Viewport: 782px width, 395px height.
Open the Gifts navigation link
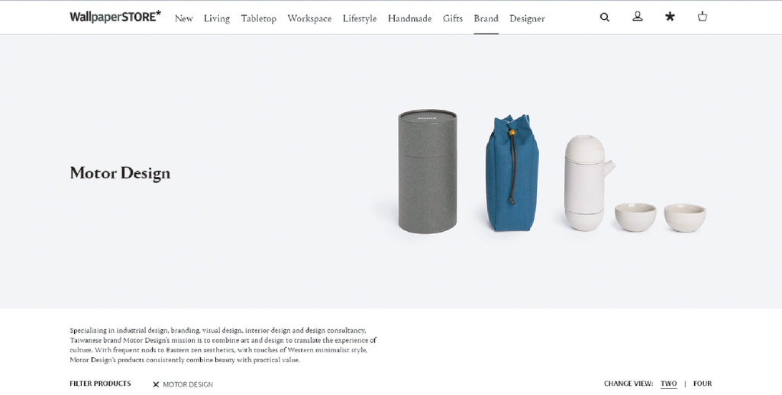[452, 18]
